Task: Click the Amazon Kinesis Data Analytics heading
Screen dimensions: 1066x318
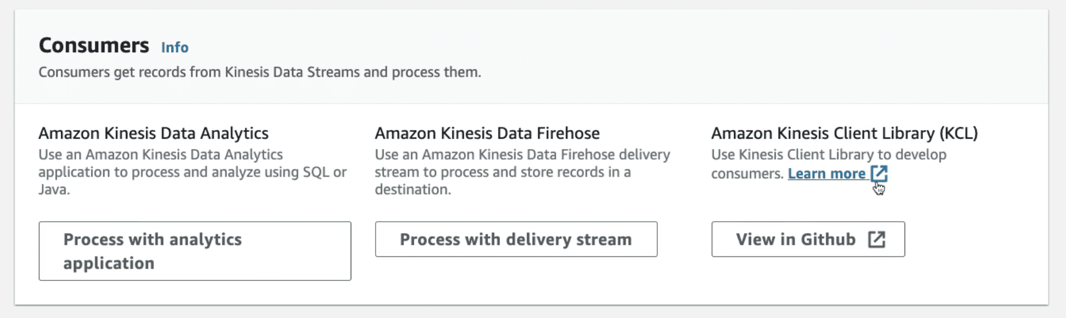Action: click(153, 133)
